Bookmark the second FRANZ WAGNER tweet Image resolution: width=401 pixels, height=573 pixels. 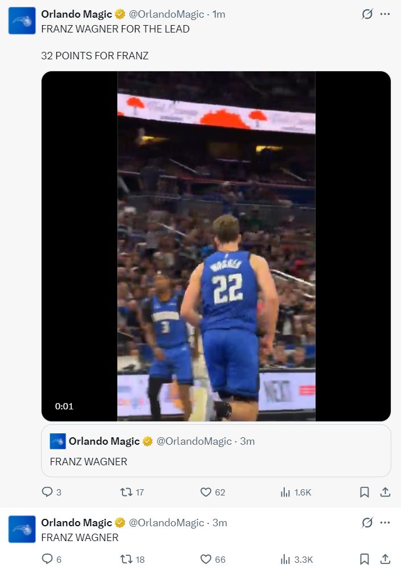pyautogui.click(x=365, y=559)
